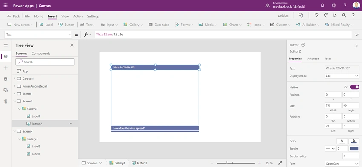Open the Home menu tab
This screenshot has width=362, height=167.
coord(39,16)
